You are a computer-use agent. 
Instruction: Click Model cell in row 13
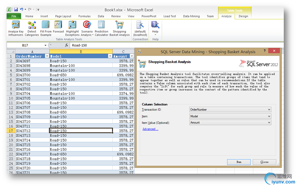(81, 112)
